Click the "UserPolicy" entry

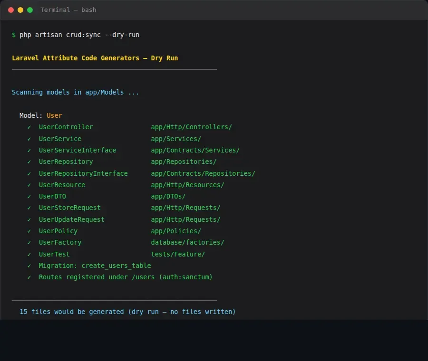tap(58, 231)
